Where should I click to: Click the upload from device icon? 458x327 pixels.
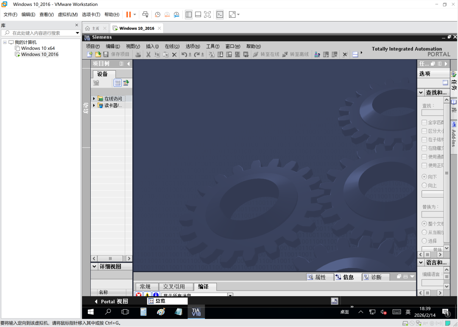pos(229,55)
